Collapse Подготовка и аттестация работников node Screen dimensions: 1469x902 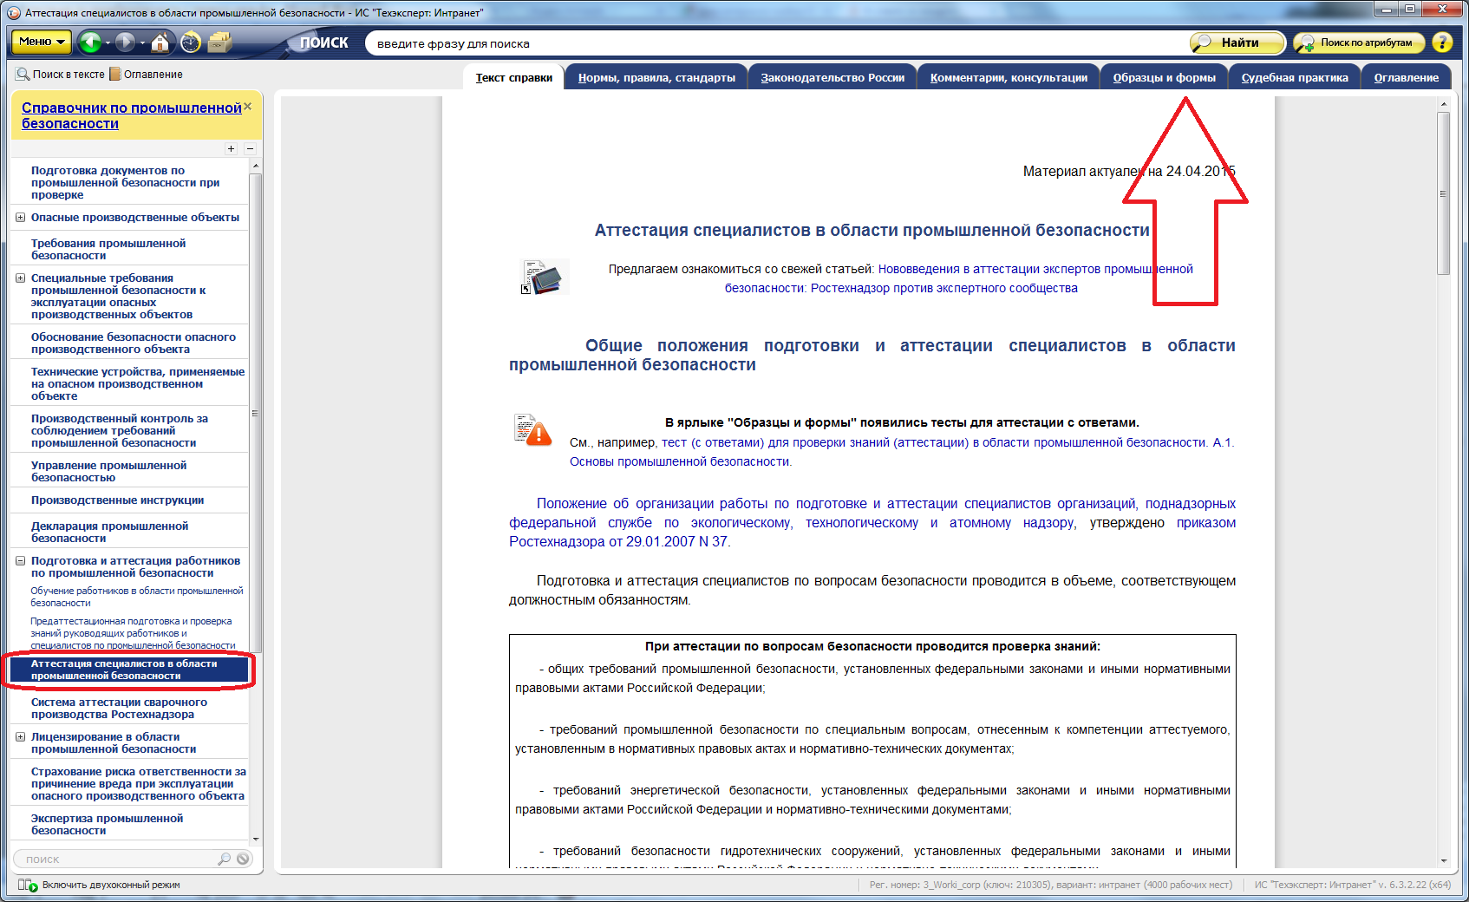(20, 561)
